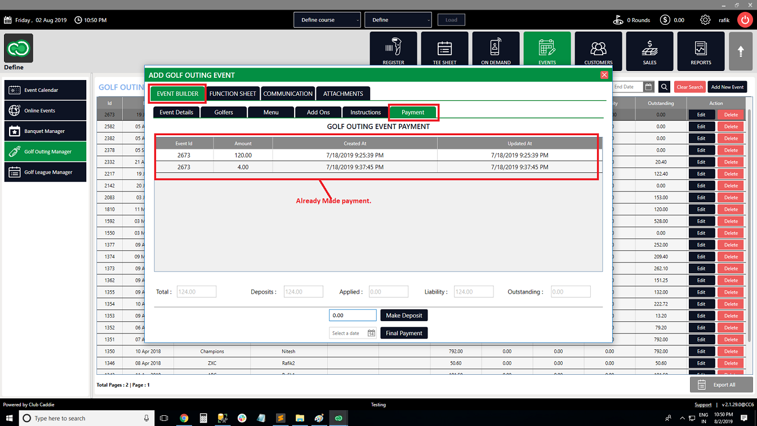The height and width of the screenshot is (426, 757).
Task: Click the Outstanding column header
Action: click(661, 103)
